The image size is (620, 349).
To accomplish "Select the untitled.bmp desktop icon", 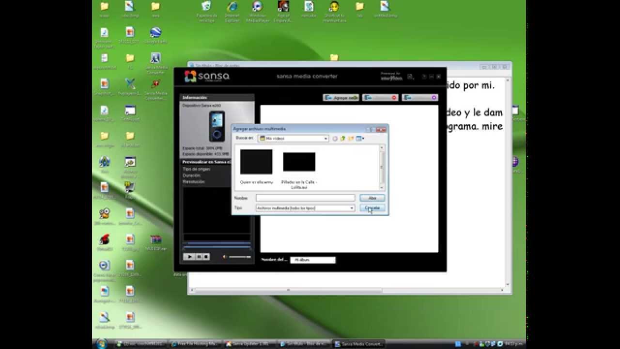I will pyautogui.click(x=385, y=9).
